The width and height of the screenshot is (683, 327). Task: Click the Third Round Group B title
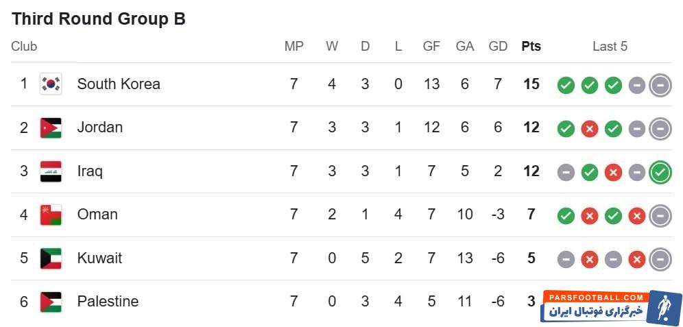(x=99, y=19)
